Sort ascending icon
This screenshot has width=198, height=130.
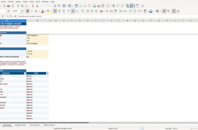[x=81, y=6]
